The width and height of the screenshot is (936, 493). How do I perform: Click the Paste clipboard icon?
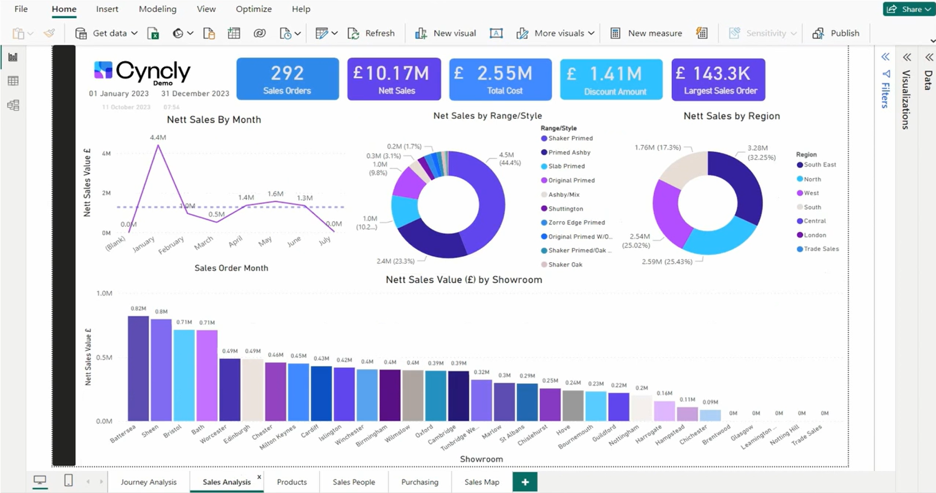18,34
